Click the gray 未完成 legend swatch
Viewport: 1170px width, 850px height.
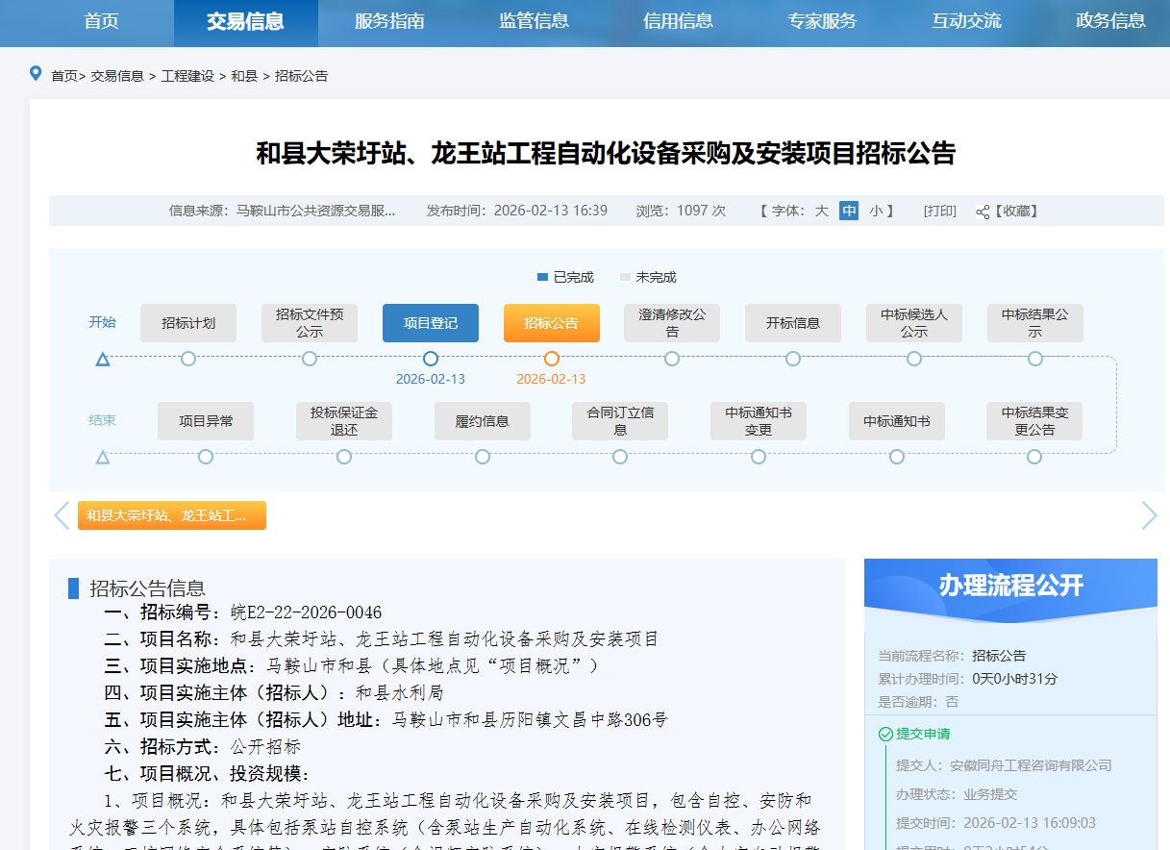click(x=625, y=277)
